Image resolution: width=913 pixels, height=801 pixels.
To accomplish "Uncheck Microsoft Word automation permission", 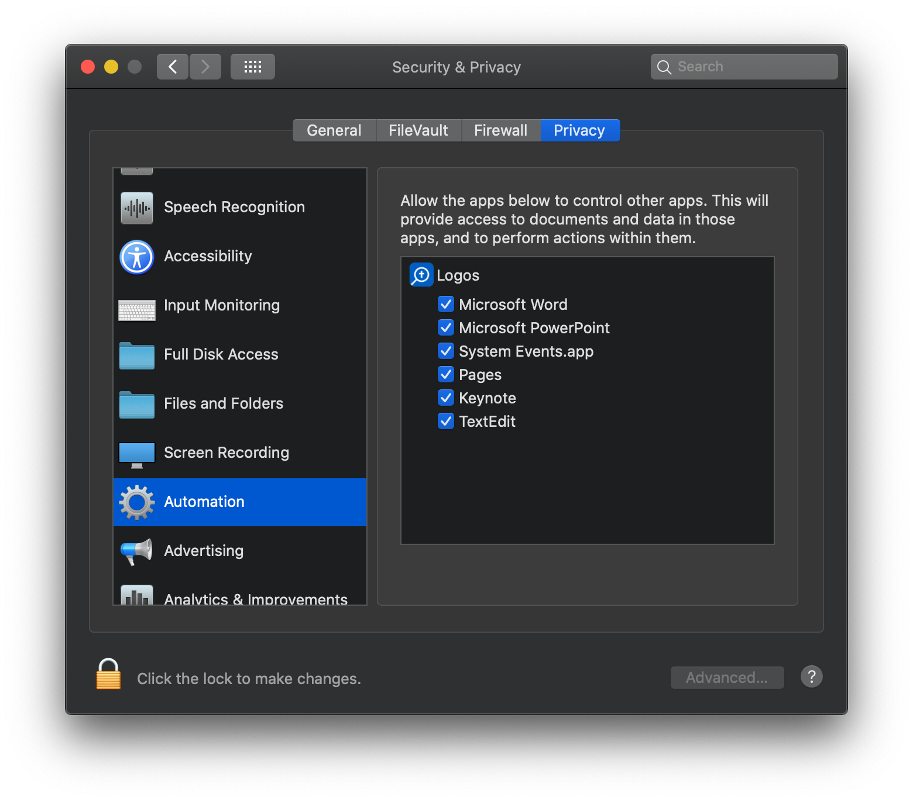I will [446, 304].
